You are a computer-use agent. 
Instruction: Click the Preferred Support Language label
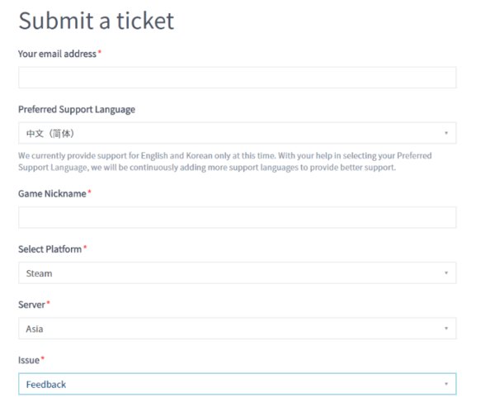77,109
